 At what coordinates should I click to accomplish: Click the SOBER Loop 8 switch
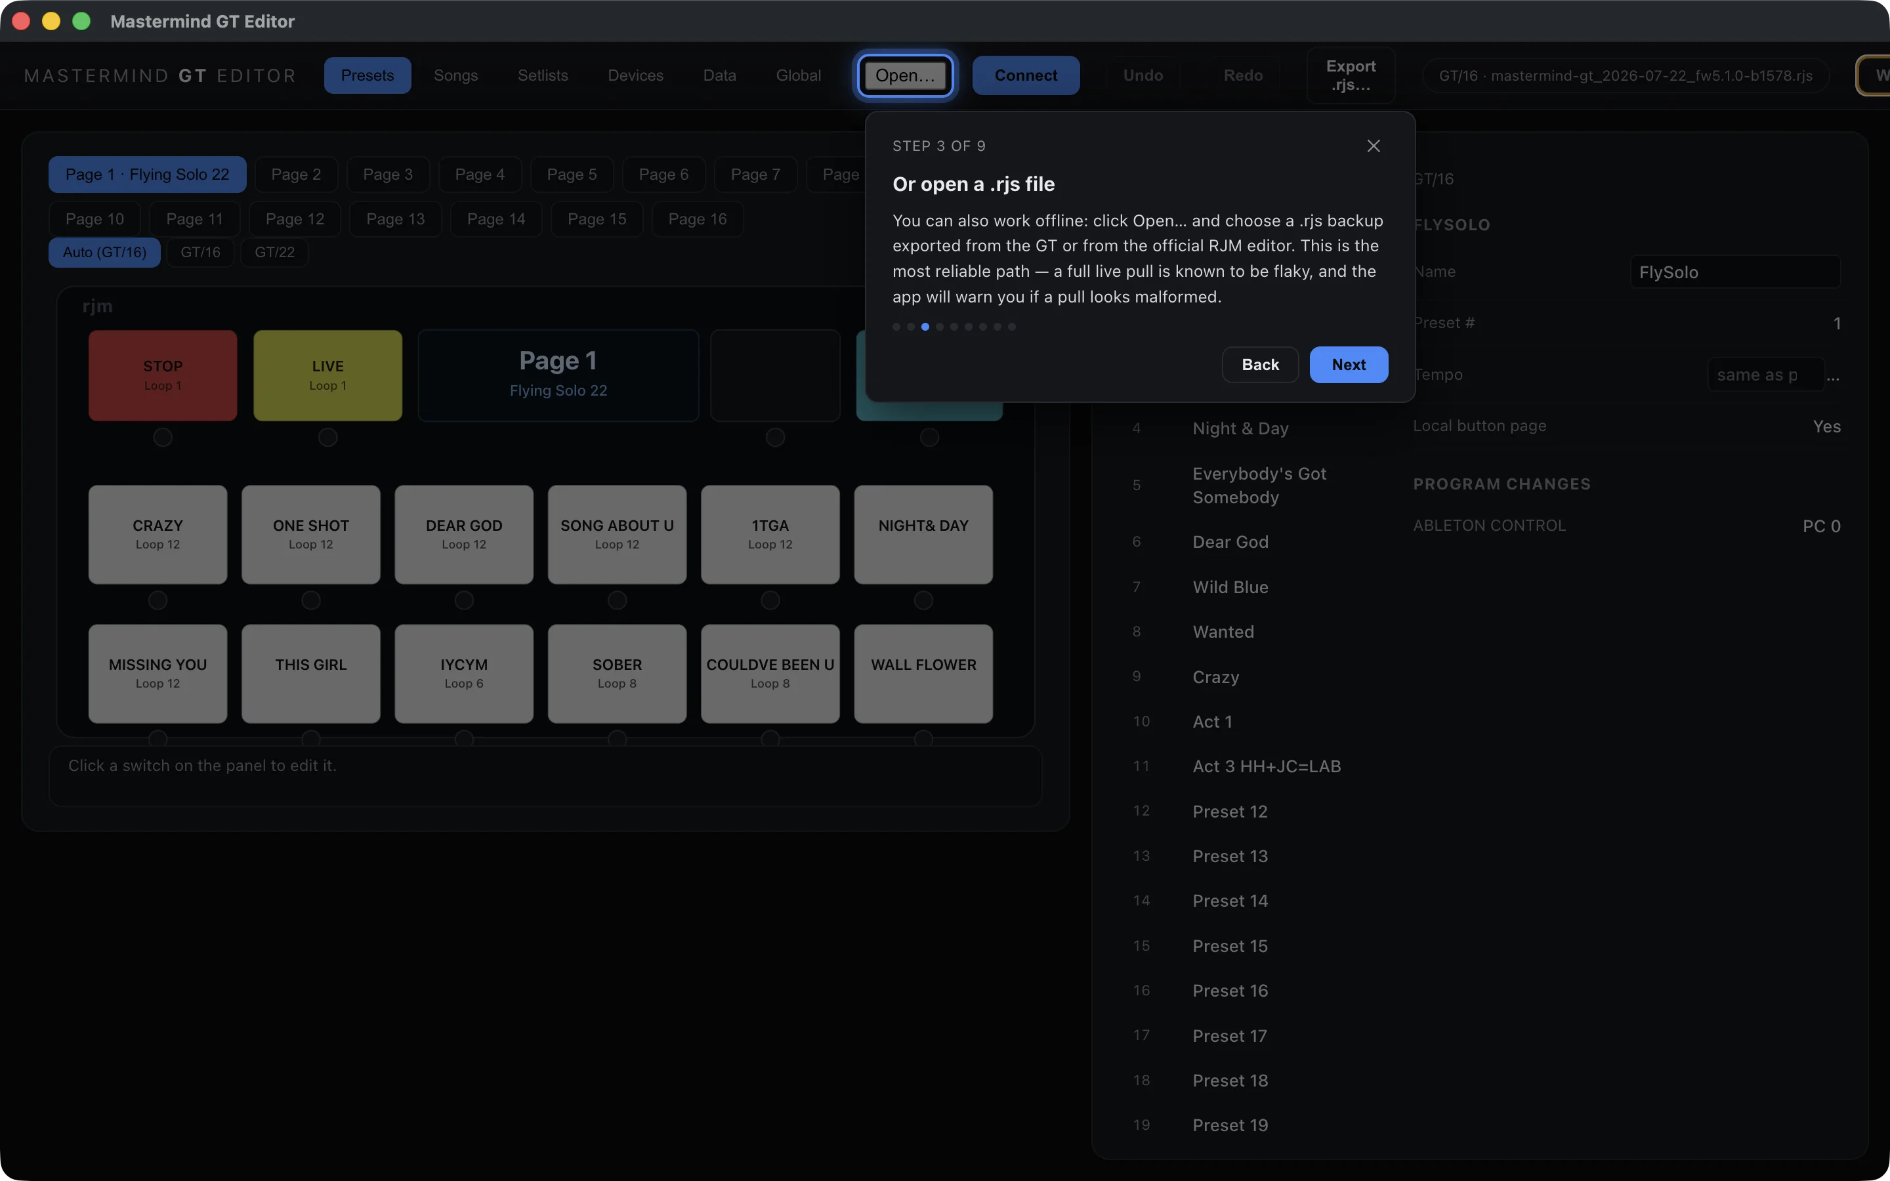click(617, 673)
